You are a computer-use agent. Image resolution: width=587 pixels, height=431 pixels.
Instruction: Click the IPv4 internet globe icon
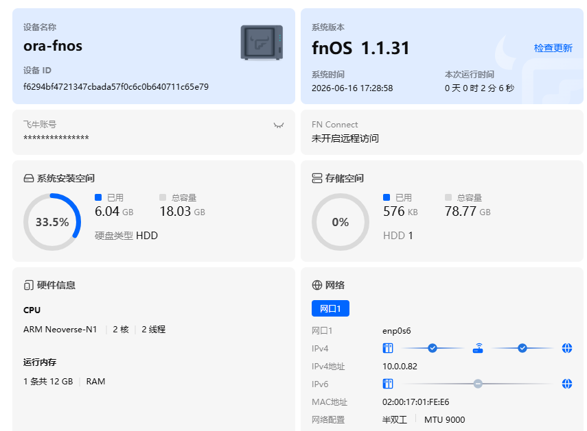(567, 348)
